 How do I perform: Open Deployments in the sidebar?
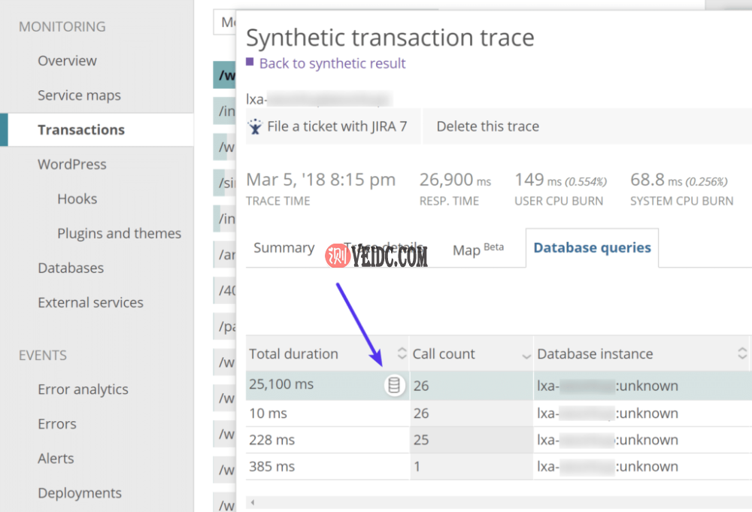coord(80,493)
